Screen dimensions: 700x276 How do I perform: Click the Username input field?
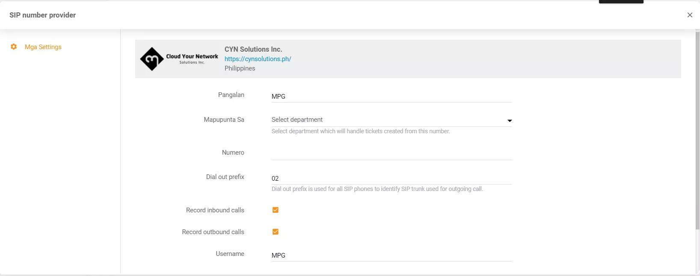pos(391,255)
